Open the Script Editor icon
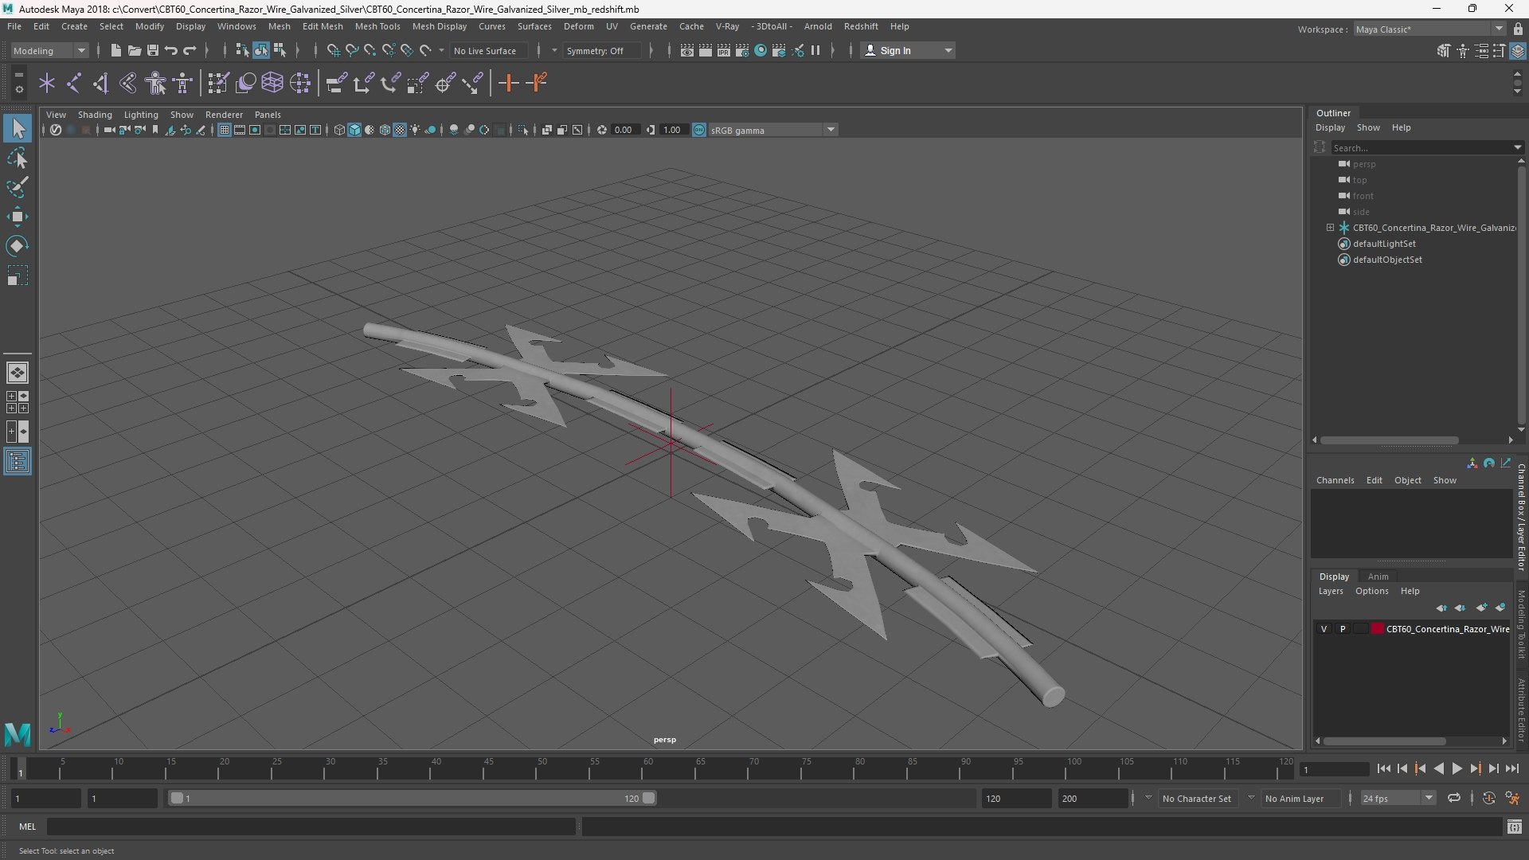The width and height of the screenshot is (1529, 860). click(1514, 827)
